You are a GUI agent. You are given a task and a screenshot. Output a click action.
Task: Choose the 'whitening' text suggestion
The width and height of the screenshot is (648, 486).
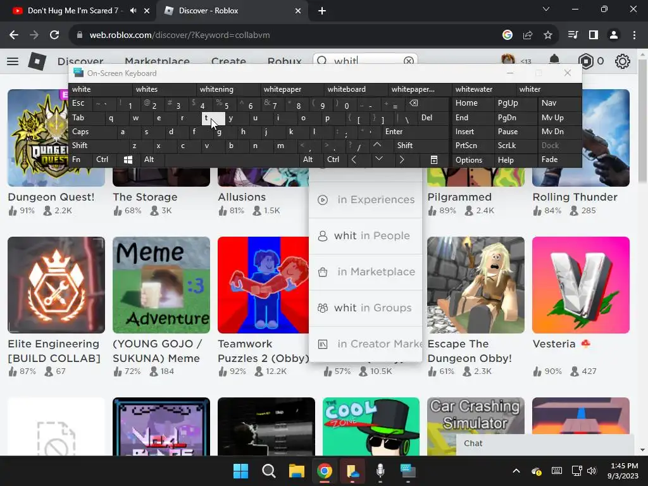pos(228,89)
